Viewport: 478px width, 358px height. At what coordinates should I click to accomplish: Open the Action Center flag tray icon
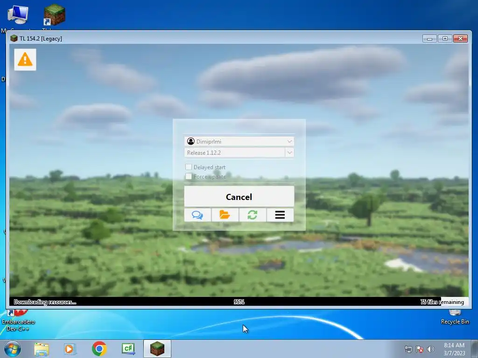point(420,350)
